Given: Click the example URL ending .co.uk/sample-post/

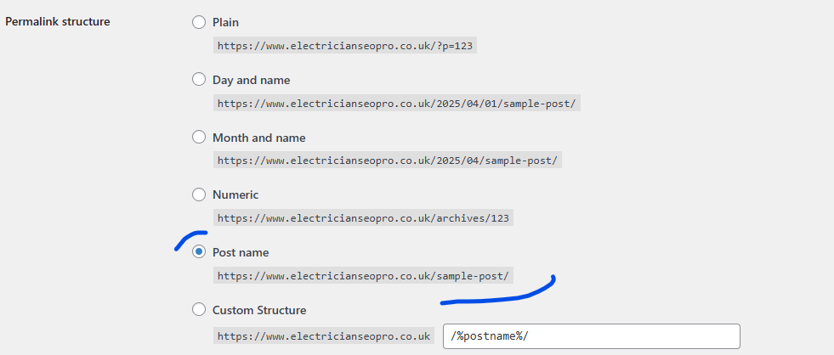Looking at the screenshot, I should 363,275.
